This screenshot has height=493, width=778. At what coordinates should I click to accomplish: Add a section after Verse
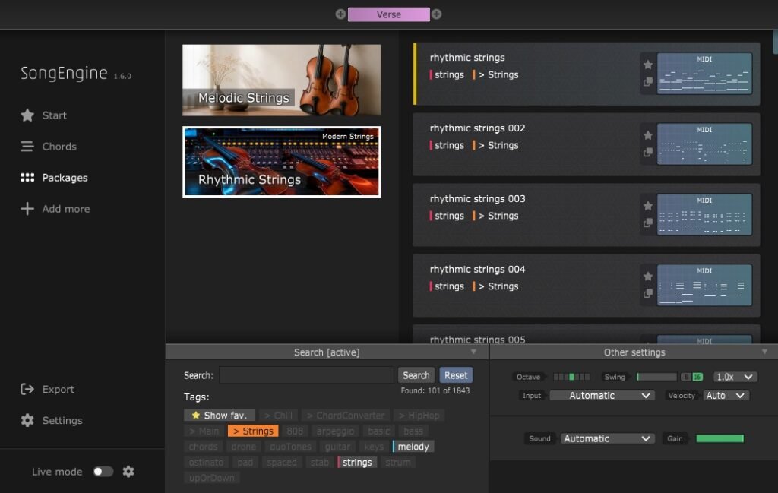tap(437, 14)
